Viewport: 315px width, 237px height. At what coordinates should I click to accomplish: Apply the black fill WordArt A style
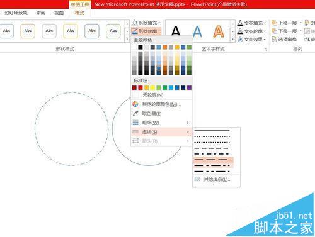click(x=176, y=31)
